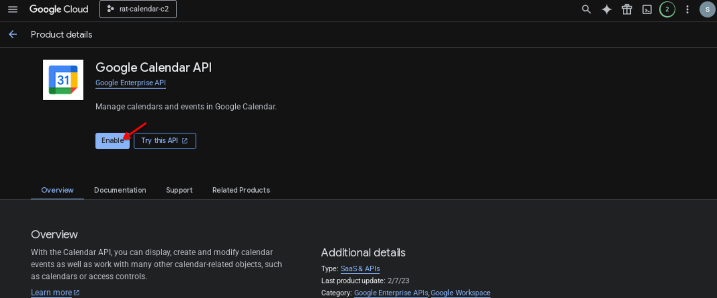Open the three-dot more options menu

pos(687,10)
